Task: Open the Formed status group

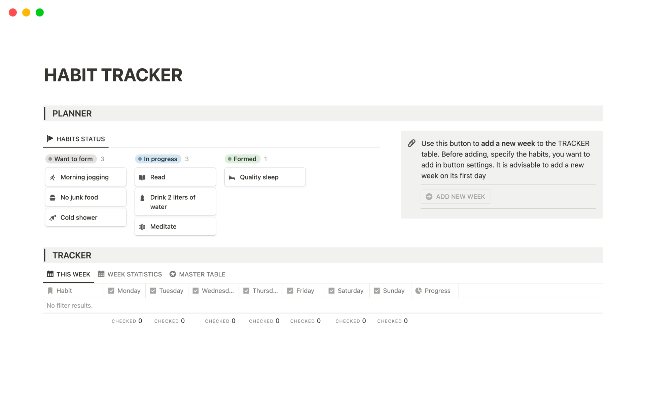Action: [x=243, y=159]
